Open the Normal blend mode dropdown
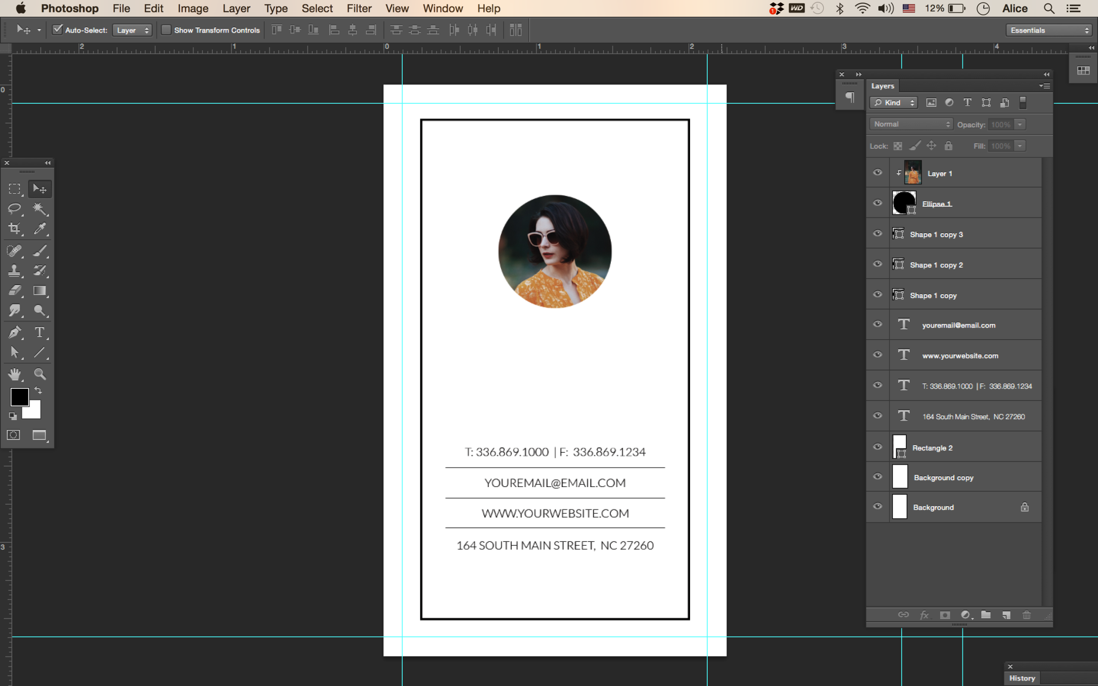 coord(911,124)
